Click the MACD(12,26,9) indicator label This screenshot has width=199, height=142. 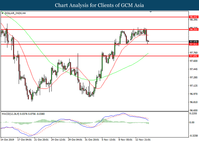click(x=11, y=114)
